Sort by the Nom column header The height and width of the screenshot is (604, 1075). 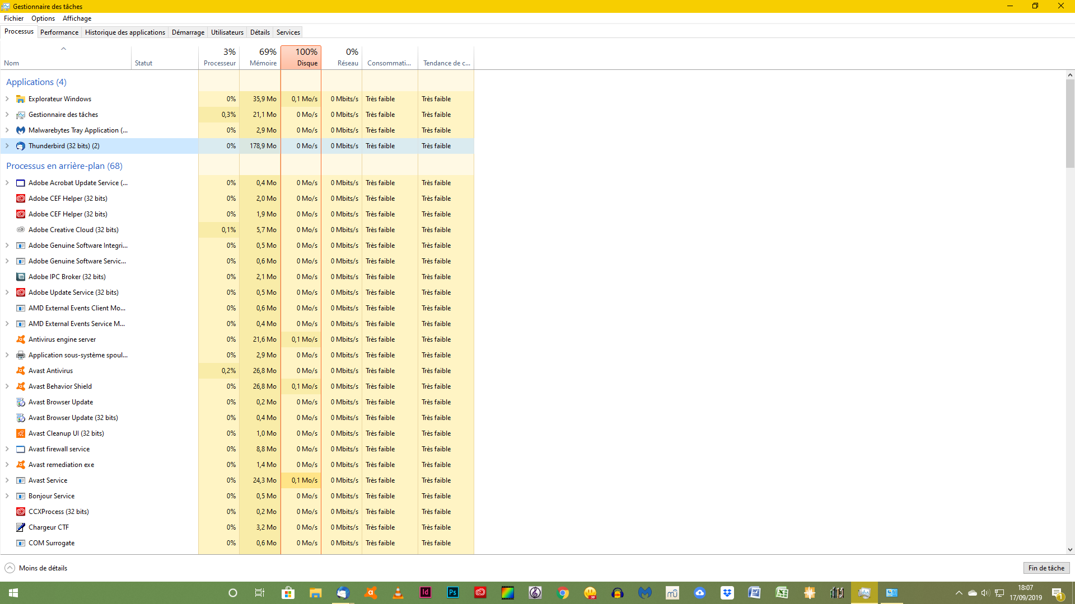click(66, 58)
